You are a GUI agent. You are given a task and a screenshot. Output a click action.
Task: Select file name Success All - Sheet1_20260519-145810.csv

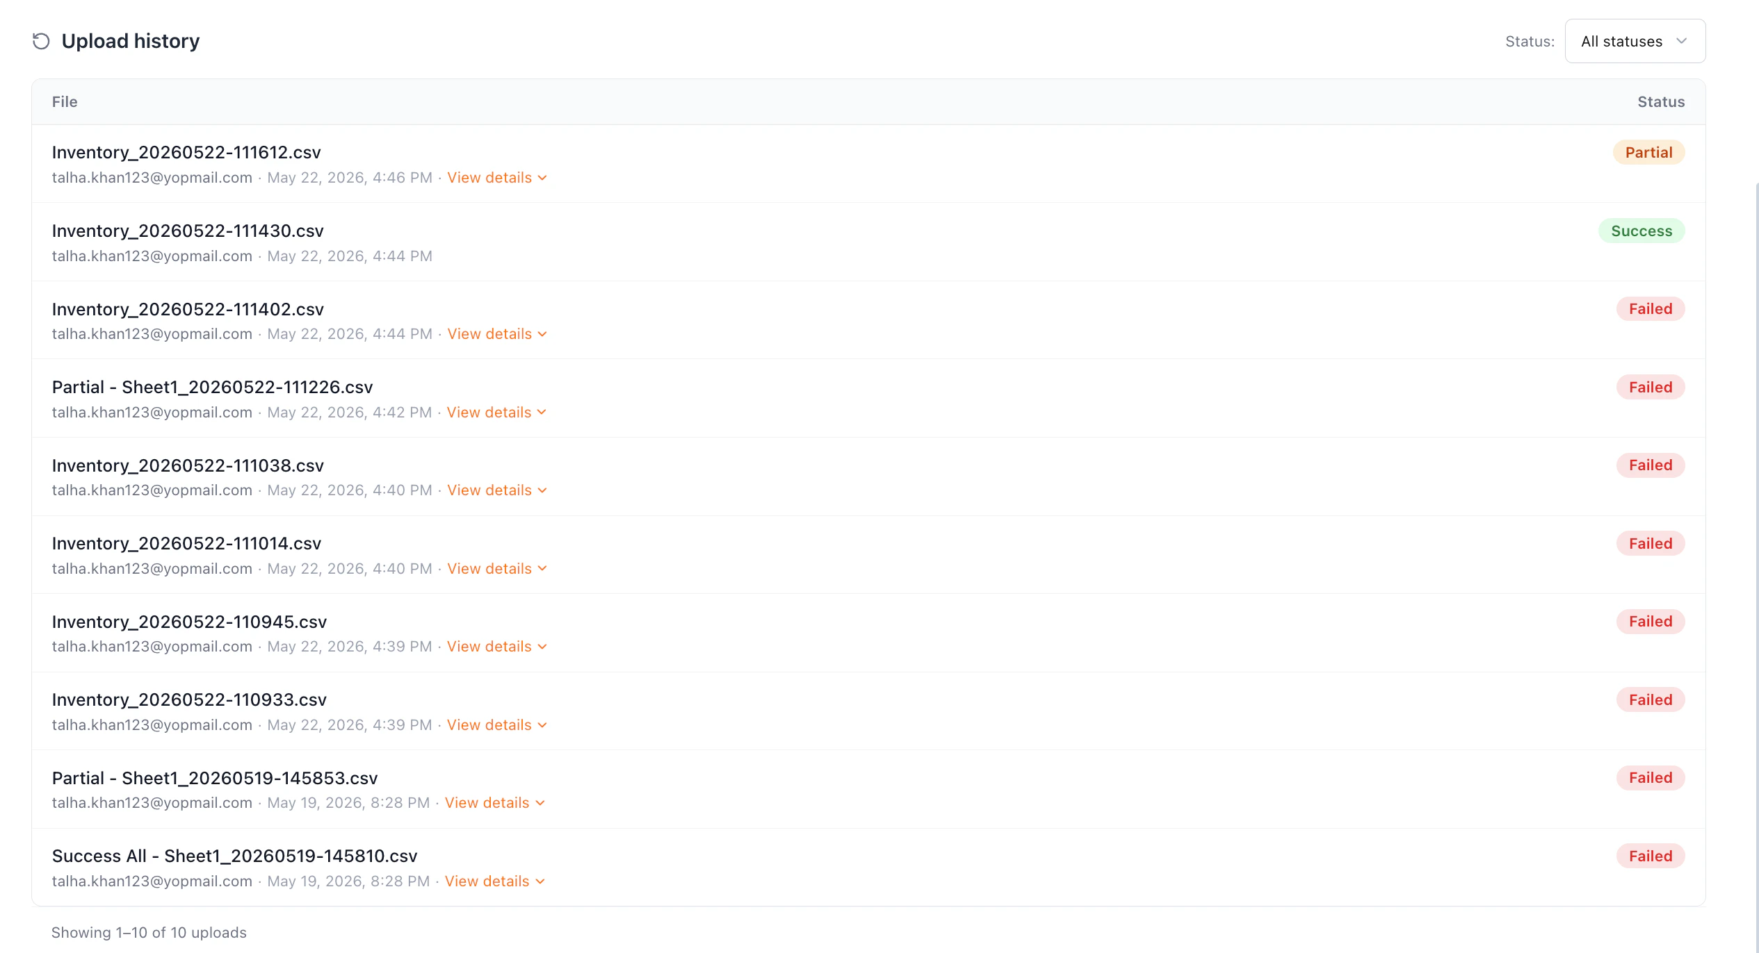(x=235, y=856)
